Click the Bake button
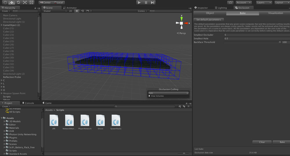 click(x=282, y=142)
